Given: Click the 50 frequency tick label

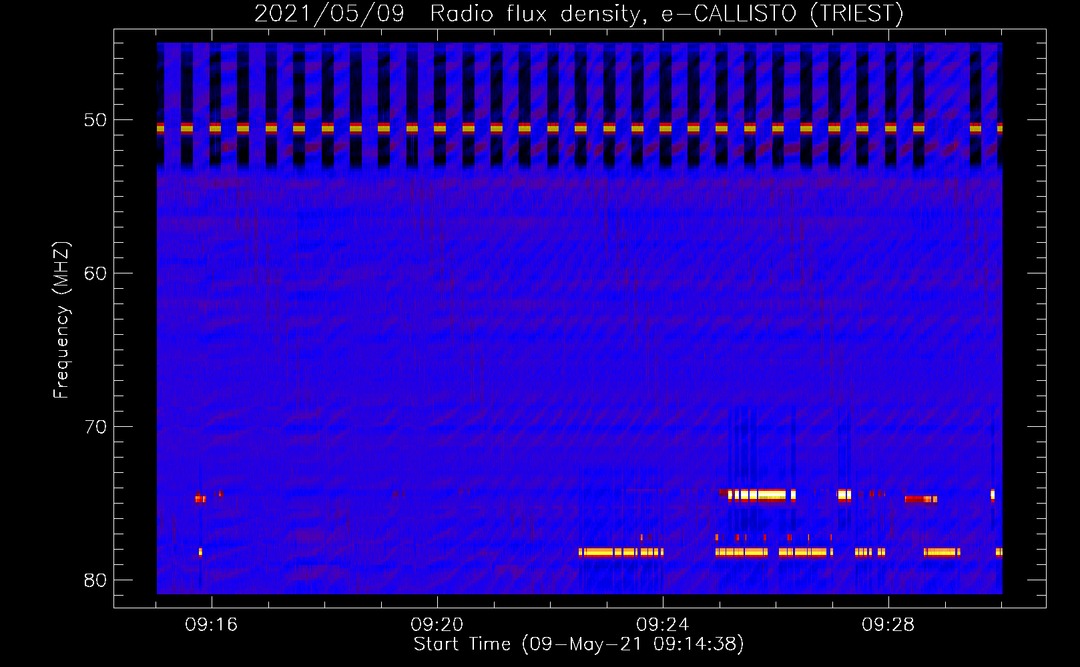Looking at the screenshot, I should [x=96, y=121].
